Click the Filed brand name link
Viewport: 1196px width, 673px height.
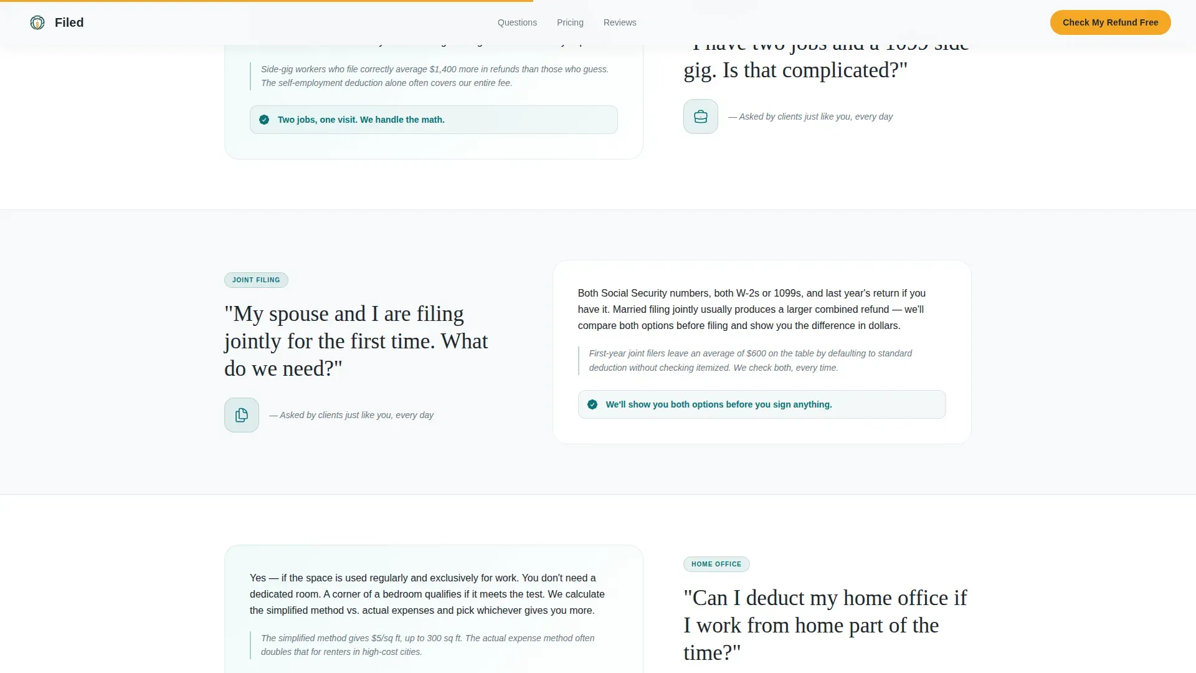click(69, 22)
